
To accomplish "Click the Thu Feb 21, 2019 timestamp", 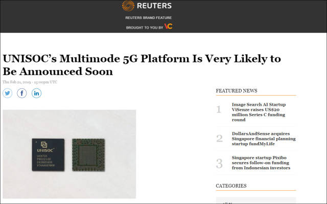I will pyautogui.click(x=30, y=82).
